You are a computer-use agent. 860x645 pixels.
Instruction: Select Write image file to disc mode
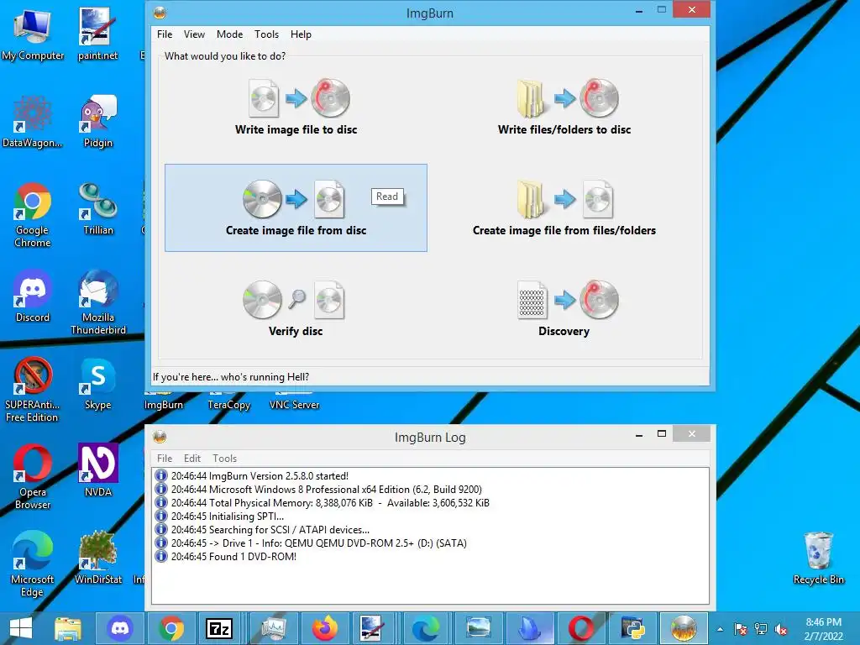[x=296, y=107]
